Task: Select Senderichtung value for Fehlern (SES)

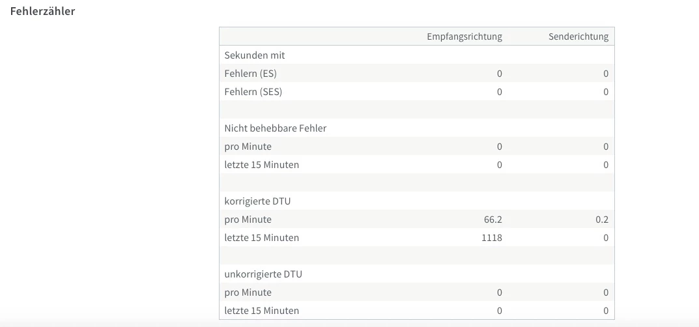Action: 606,92
